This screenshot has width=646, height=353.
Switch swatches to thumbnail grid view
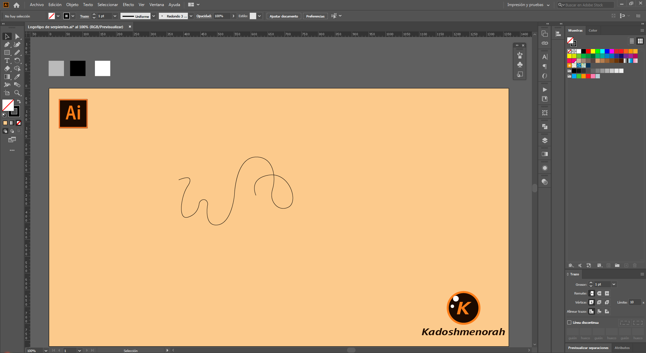[640, 41]
